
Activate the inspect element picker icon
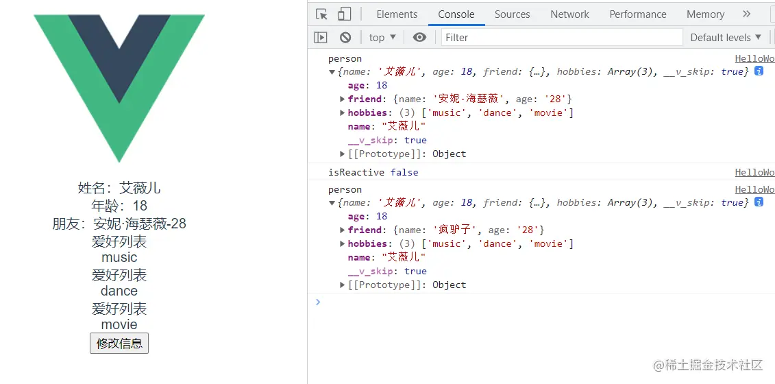click(x=322, y=14)
